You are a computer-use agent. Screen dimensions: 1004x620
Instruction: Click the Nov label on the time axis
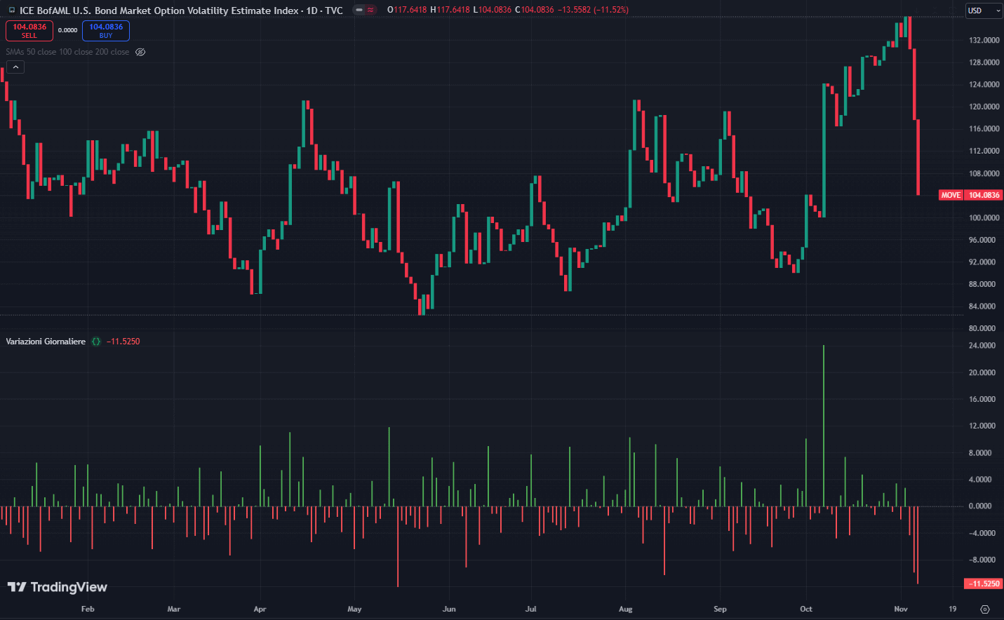[x=901, y=609]
